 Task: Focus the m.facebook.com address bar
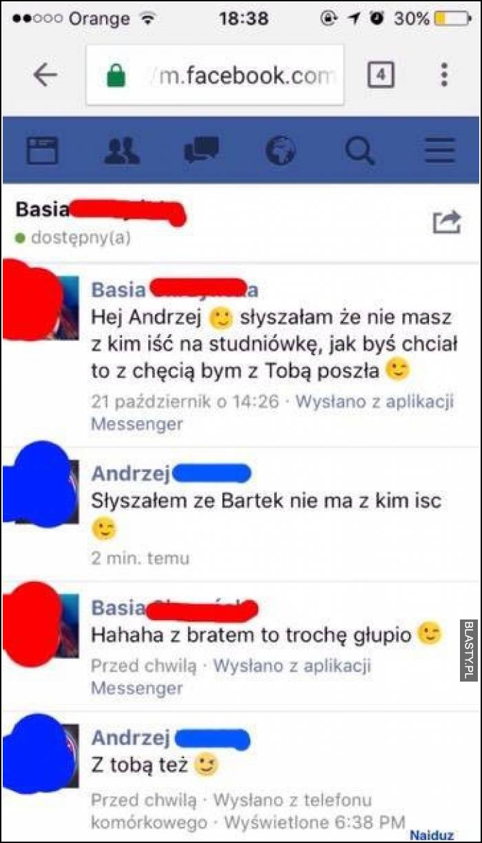click(x=215, y=75)
